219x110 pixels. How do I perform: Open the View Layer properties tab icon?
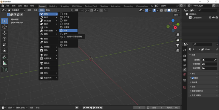point(185,65)
